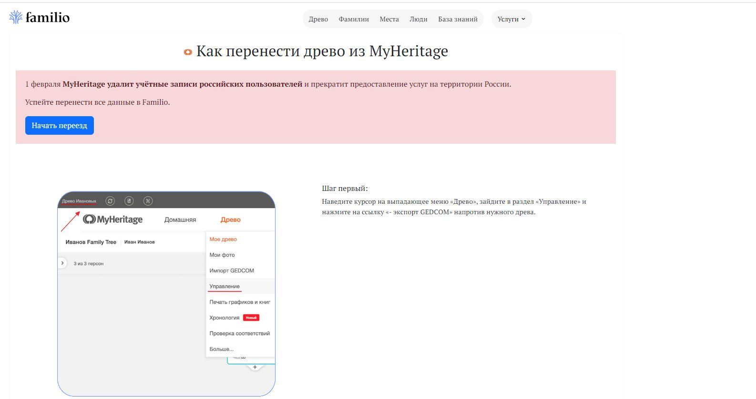Screen dimensions: 756x399
Task: Click the blue Начать переезд button
Action: tap(60, 125)
